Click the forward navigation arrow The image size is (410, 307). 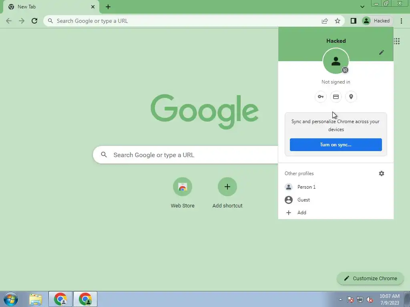coord(22,21)
